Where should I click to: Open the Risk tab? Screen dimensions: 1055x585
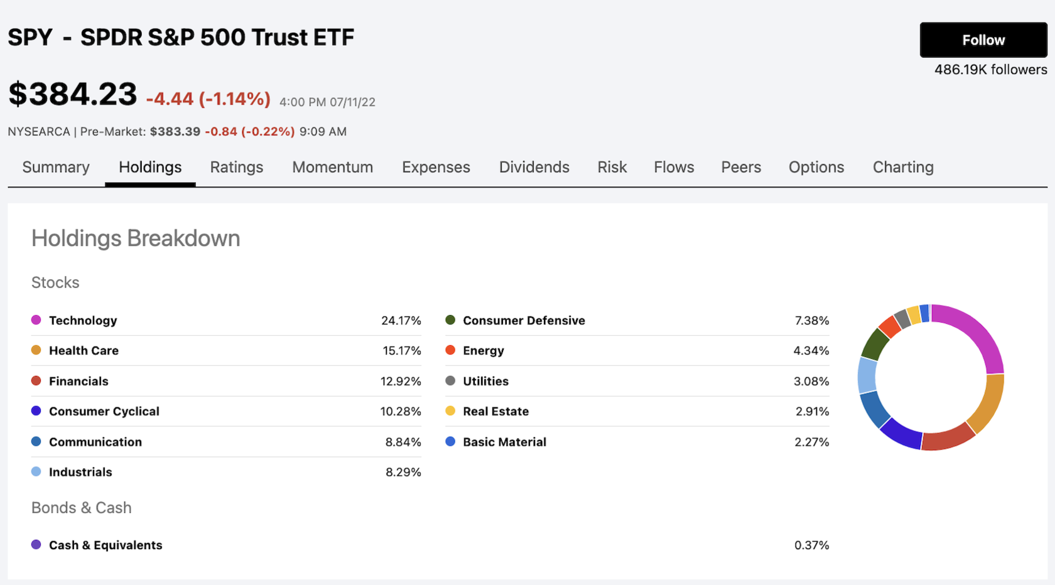[x=612, y=167]
